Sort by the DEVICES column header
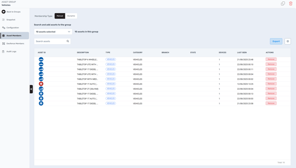 [x=222, y=53]
